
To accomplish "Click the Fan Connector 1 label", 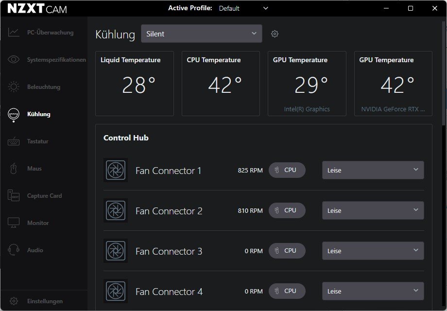I will 168,171.
